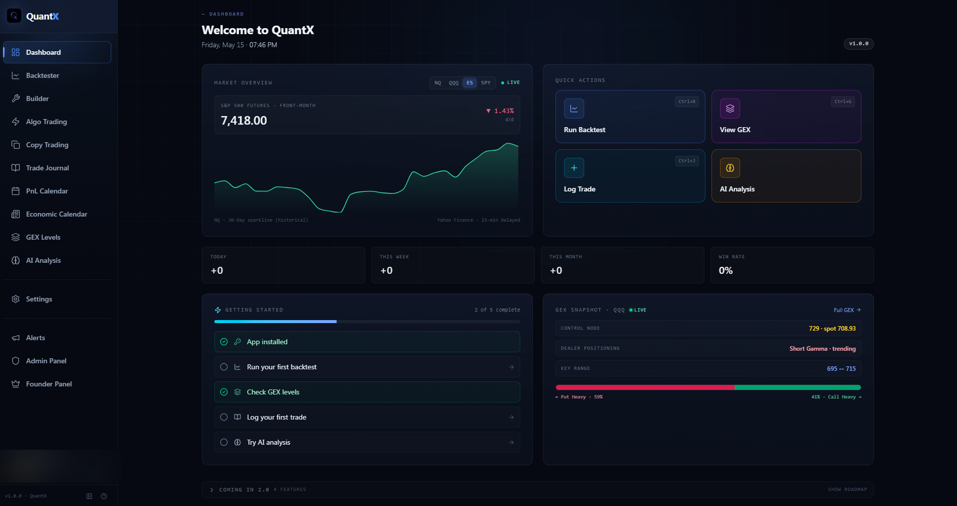
Task: Open the Full GEX link
Action: click(847, 310)
